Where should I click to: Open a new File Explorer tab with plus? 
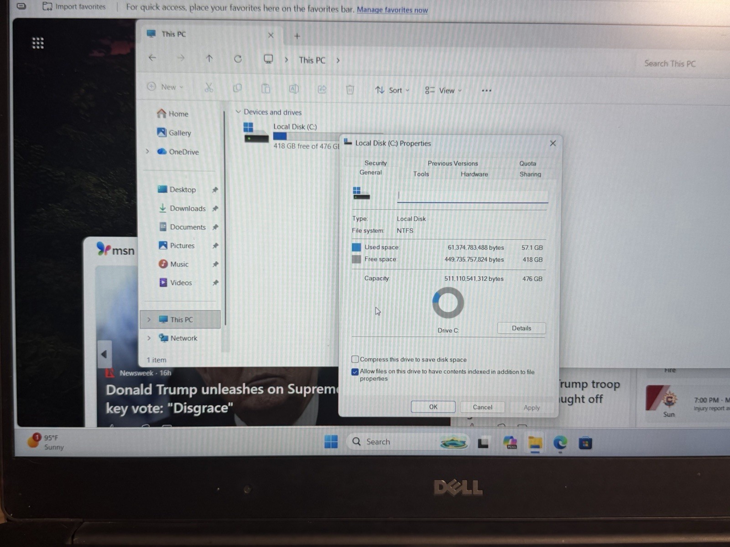[x=297, y=36]
